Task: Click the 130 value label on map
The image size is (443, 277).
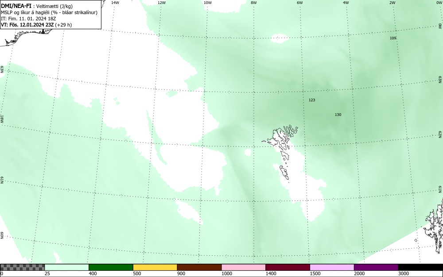Action: [x=338, y=115]
